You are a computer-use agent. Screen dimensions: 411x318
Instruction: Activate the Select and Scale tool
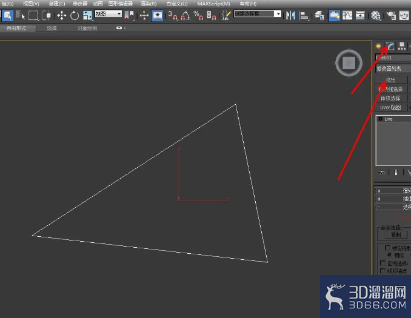tap(87, 15)
